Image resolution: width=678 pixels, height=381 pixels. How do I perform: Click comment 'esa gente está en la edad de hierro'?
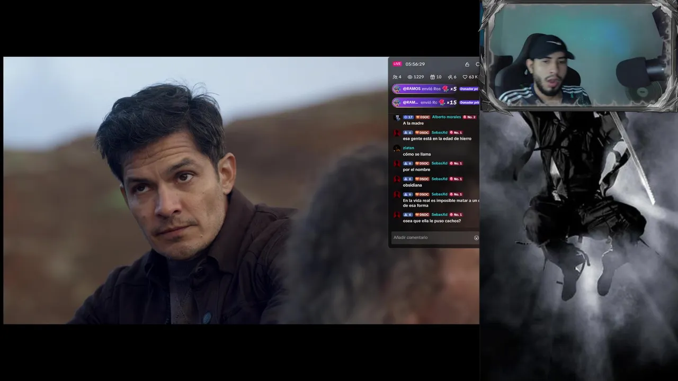437,139
